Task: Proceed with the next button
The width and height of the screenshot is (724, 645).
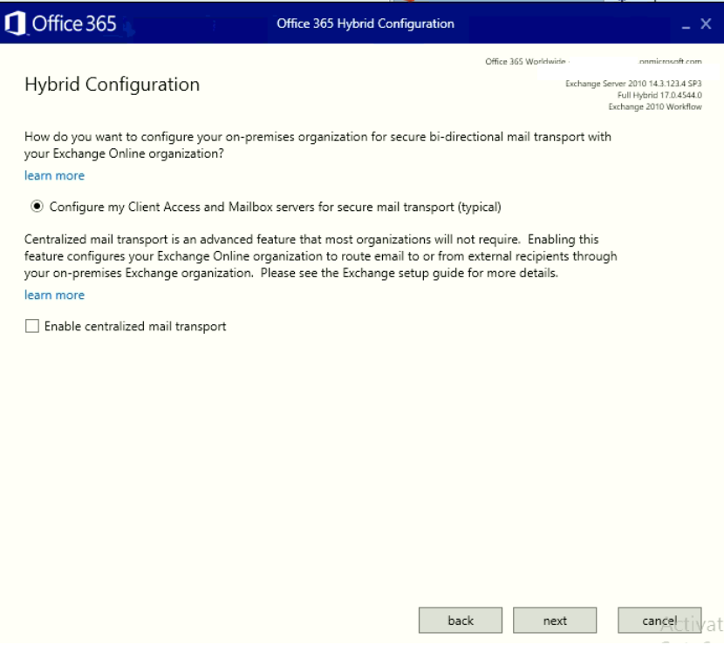Action: point(555,621)
